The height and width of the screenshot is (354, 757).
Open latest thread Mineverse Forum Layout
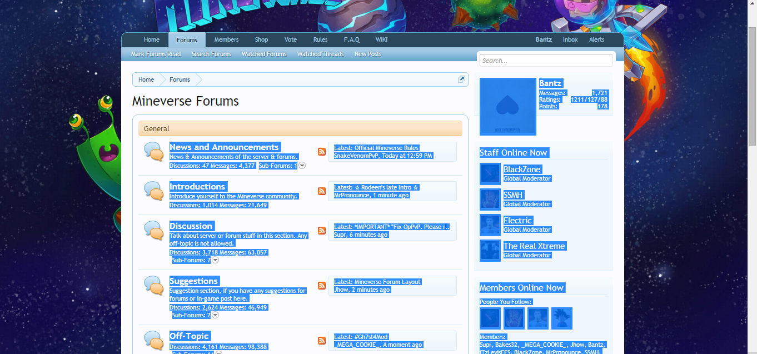(387, 282)
